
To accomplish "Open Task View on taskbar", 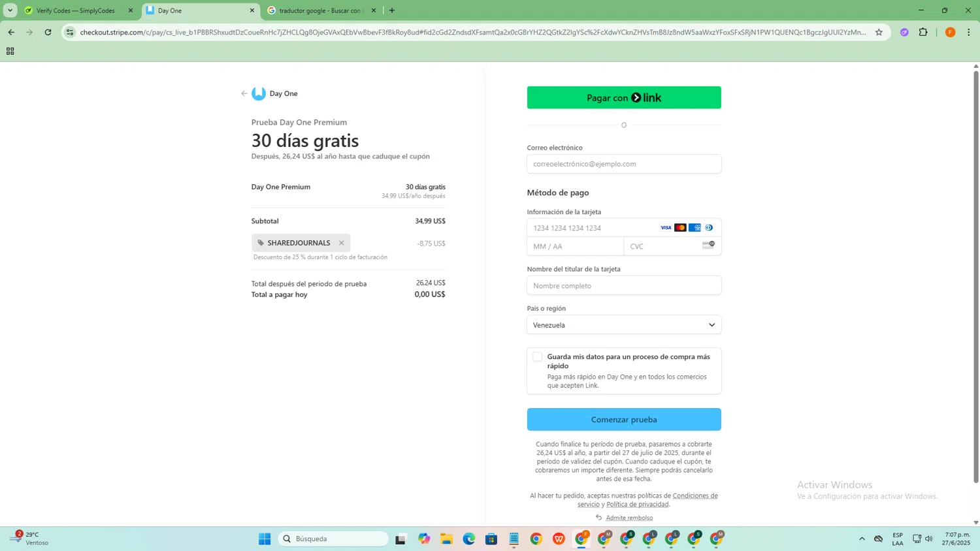I will coord(400,539).
